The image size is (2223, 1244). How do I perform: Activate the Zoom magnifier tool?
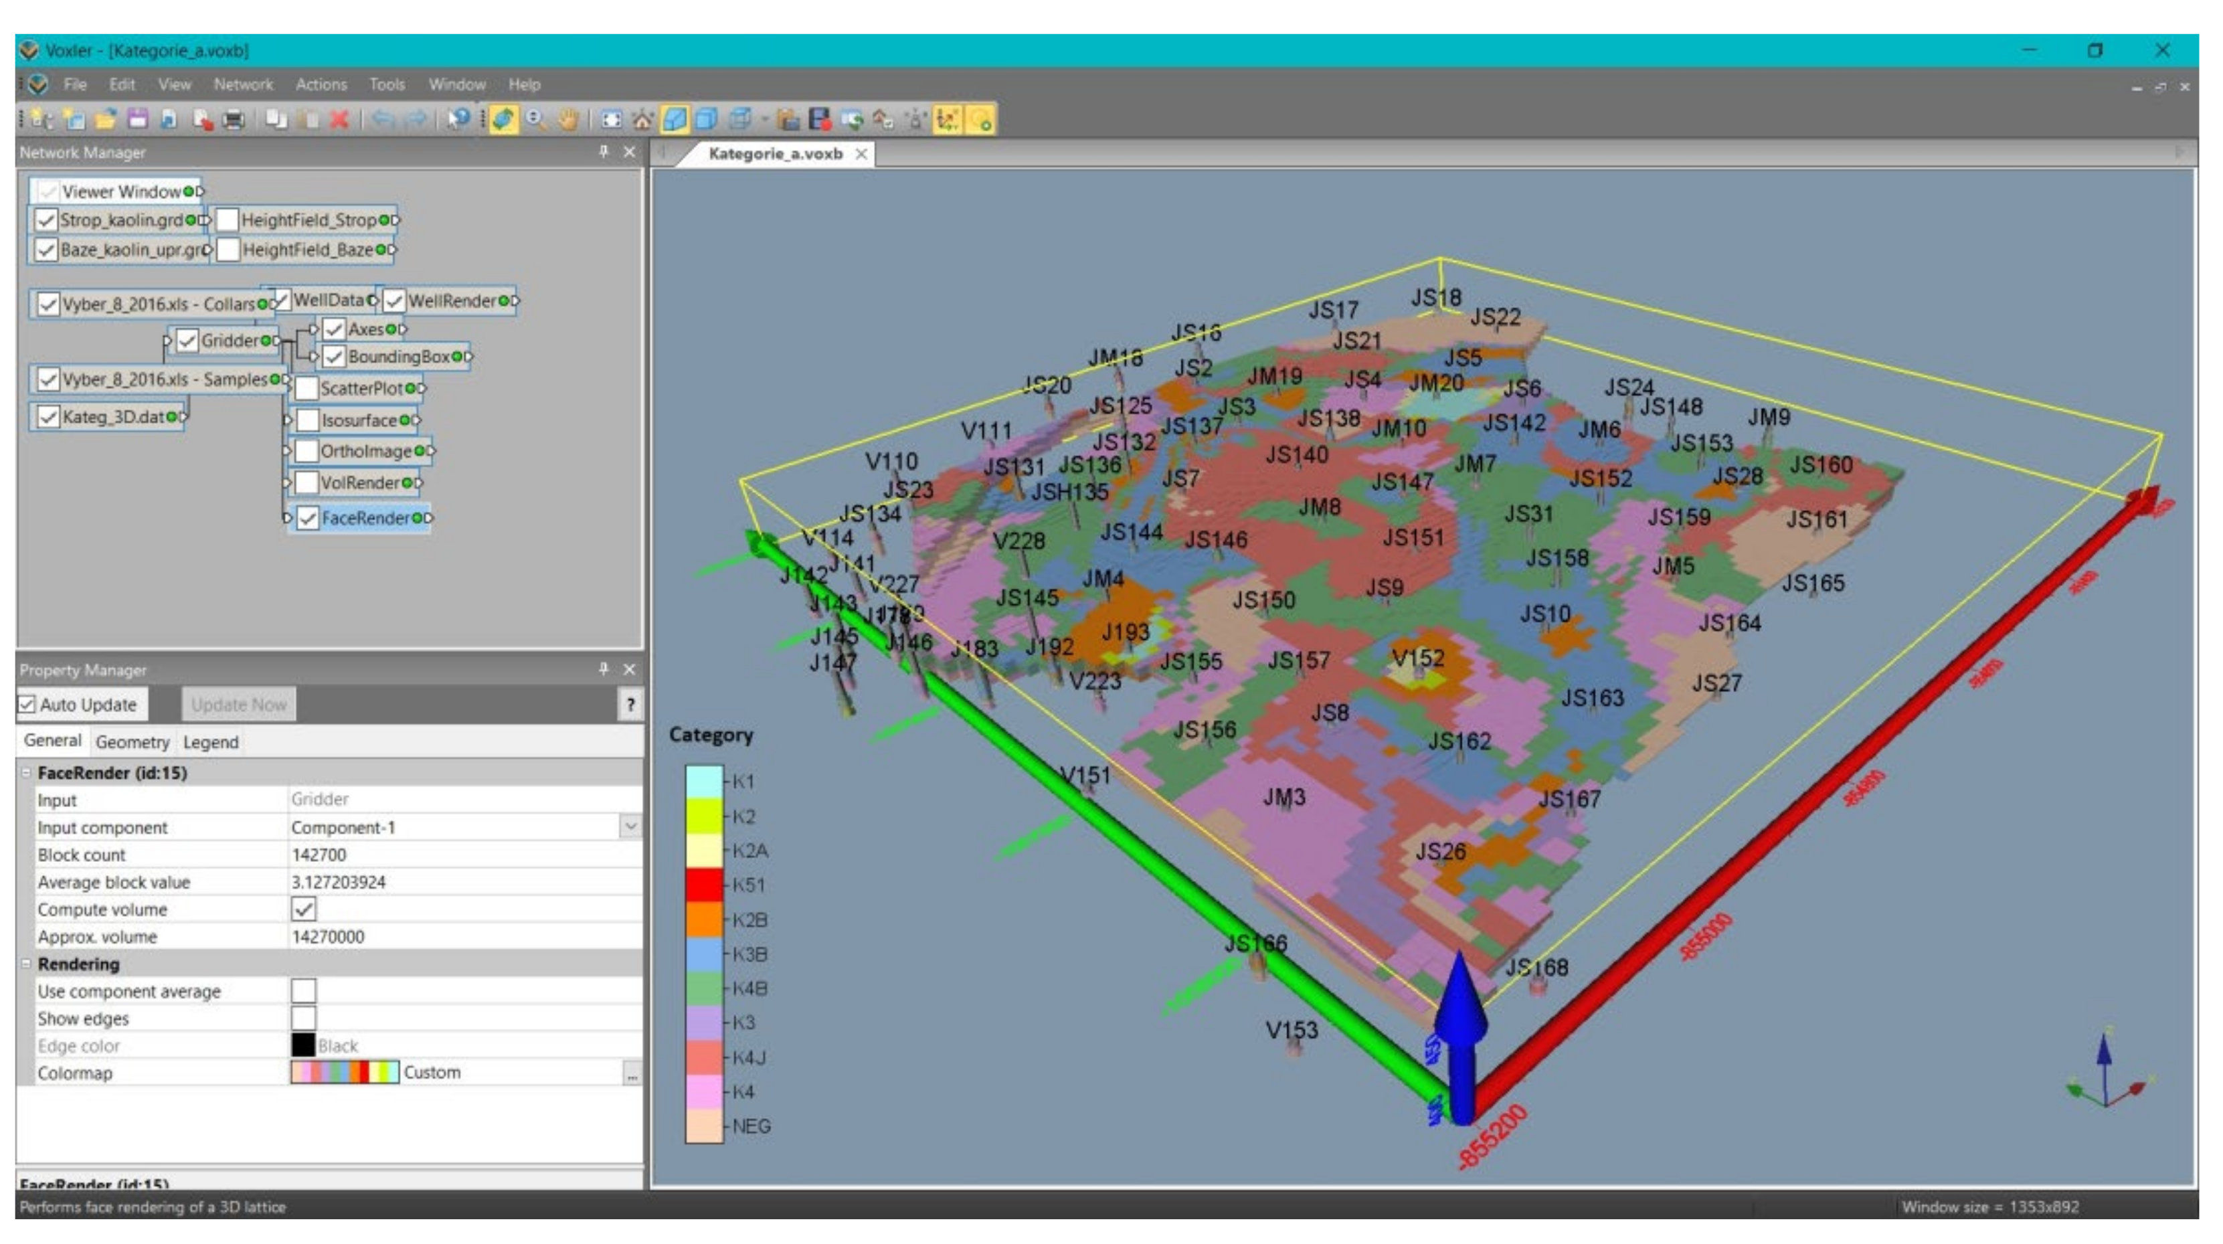click(x=536, y=120)
